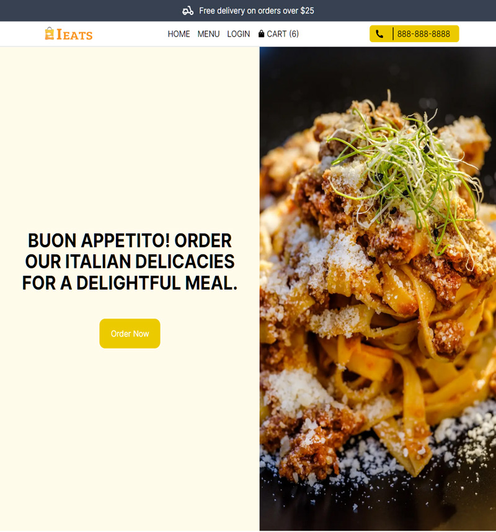This screenshot has height=532, width=496.
Task: Call the 888-888-8888 phone number
Action: [x=423, y=34]
